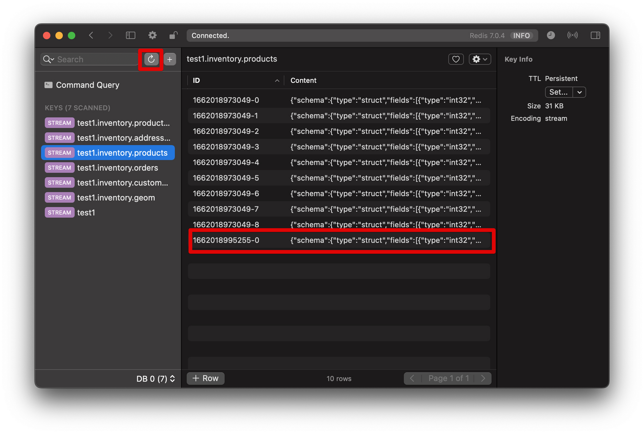
Task: Open the DB 0 (7) database selector
Action: pyautogui.click(x=156, y=379)
